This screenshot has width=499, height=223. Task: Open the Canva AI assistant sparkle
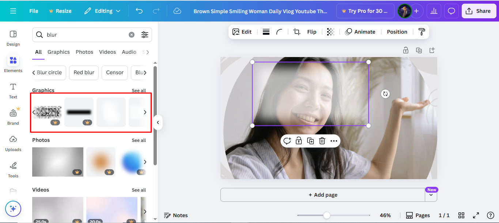13,209
